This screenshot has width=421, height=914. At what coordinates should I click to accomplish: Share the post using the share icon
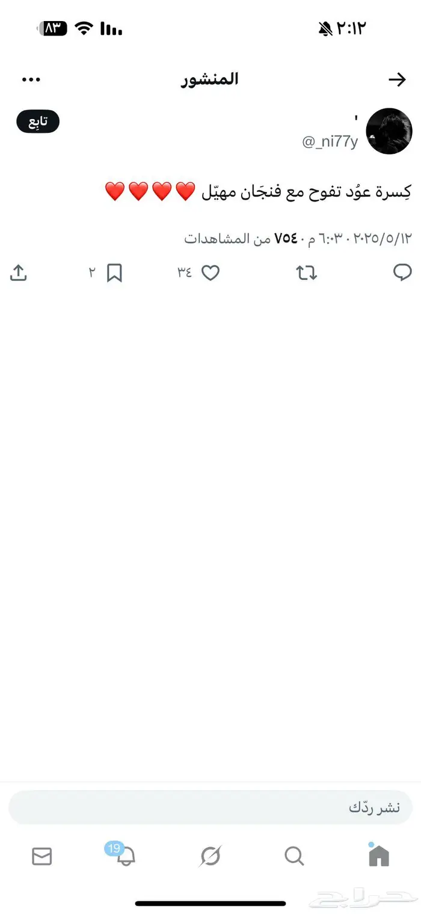click(x=19, y=273)
